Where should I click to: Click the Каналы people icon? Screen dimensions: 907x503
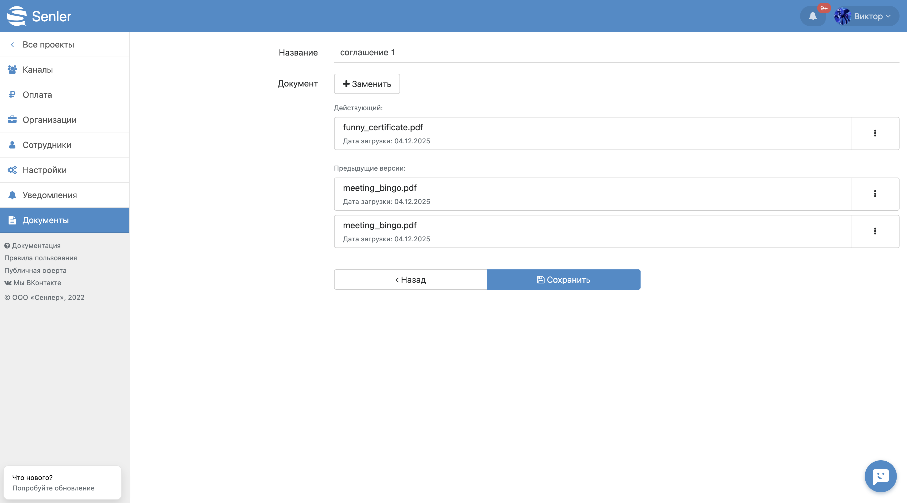[x=12, y=70]
